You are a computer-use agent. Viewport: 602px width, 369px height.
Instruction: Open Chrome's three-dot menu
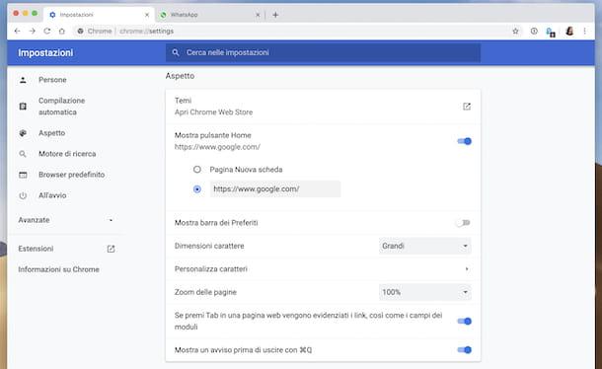(x=584, y=32)
